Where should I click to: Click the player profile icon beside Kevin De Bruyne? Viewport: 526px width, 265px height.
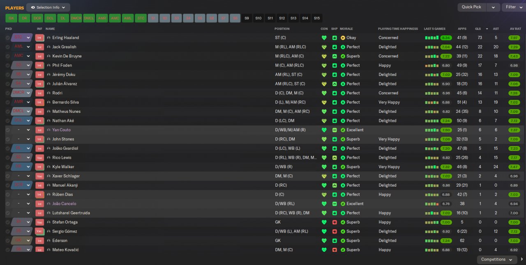coord(49,56)
